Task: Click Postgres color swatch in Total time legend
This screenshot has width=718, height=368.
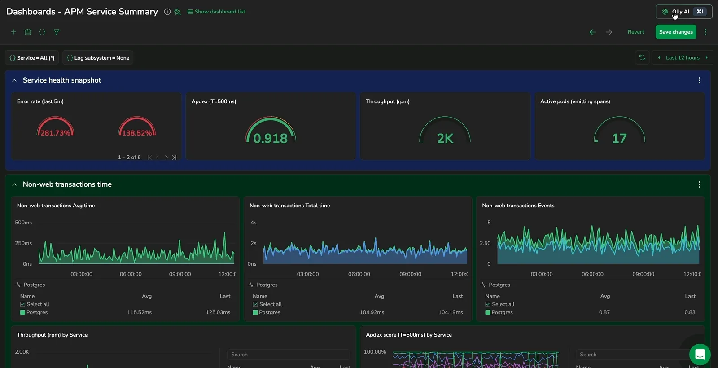Action: [255, 312]
